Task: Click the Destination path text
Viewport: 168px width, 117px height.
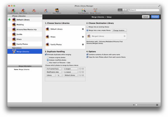Action: point(104,42)
